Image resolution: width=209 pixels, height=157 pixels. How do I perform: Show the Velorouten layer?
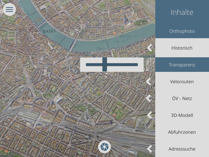[182, 82]
